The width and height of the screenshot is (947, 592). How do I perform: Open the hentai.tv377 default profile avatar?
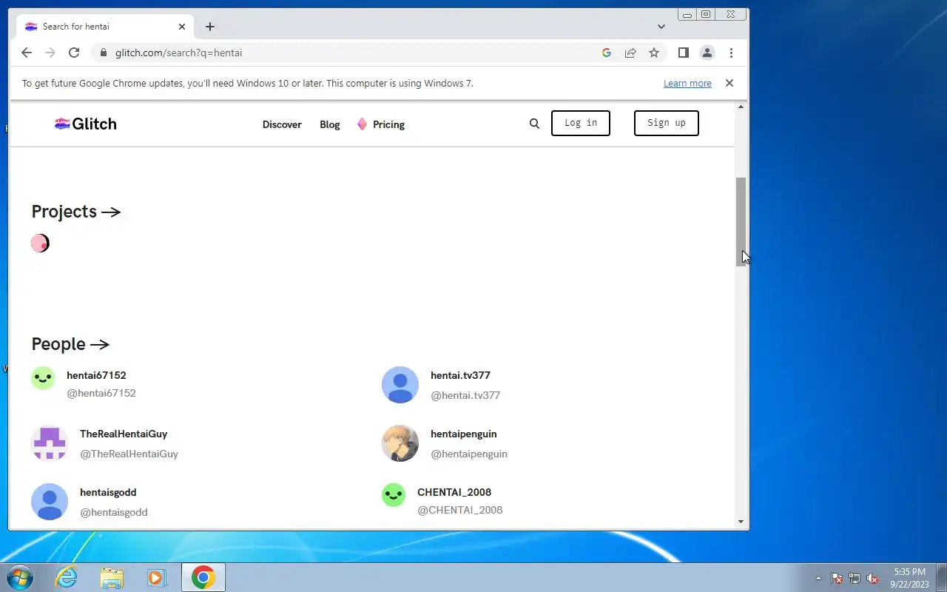pos(400,385)
